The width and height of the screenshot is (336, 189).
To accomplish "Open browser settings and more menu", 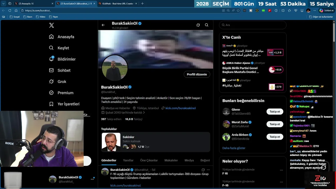I will (x=314, y=10).
